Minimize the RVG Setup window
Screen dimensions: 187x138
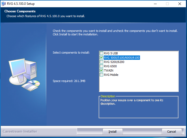(155, 4)
